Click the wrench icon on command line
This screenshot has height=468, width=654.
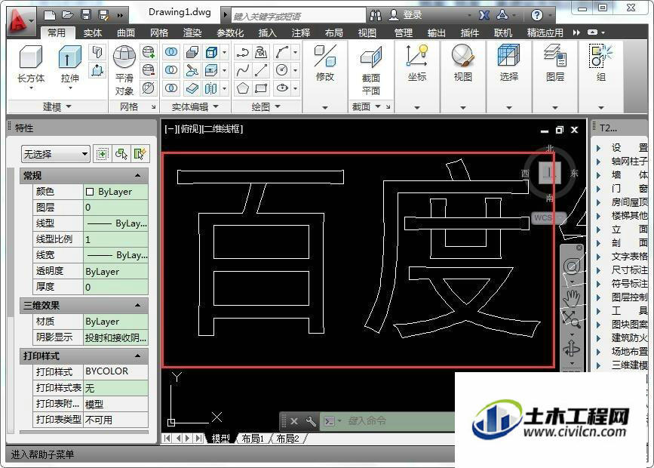[x=311, y=421]
